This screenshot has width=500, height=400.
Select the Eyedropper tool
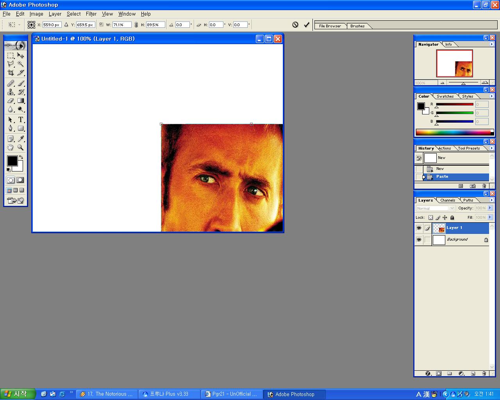[x=21, y=139]
